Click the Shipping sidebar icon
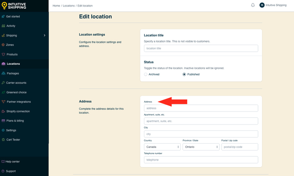The height and width of the screenshot is (176, 294). (x=3, y=35)
